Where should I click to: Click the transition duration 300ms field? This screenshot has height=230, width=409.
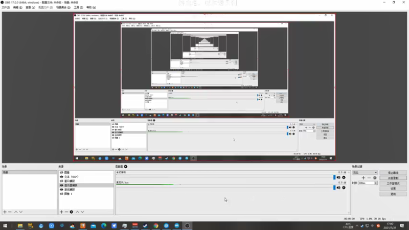(366, 183)
